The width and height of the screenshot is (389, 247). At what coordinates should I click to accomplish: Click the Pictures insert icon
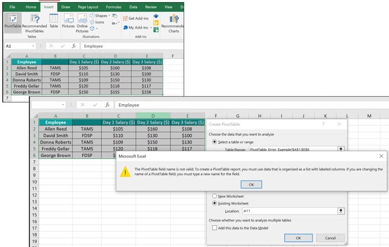[x=68, y=21]
